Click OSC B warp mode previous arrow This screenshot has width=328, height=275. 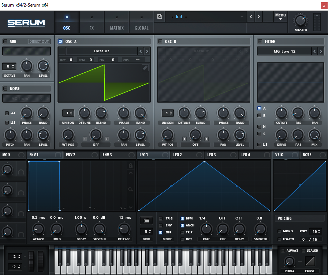tap(184, 139)
